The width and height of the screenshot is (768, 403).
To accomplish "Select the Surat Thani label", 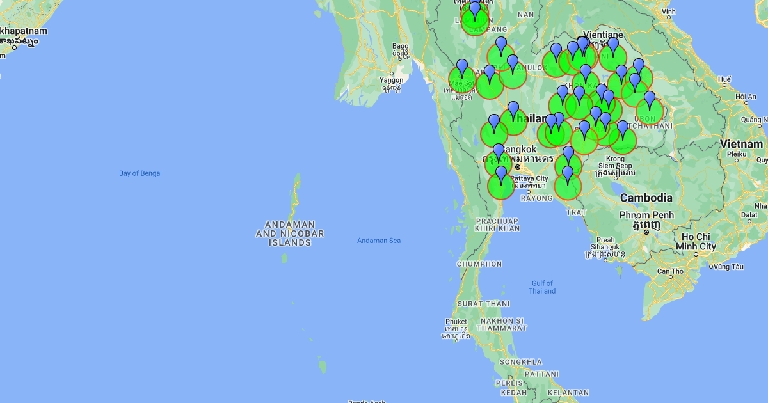I will point(483,303).
